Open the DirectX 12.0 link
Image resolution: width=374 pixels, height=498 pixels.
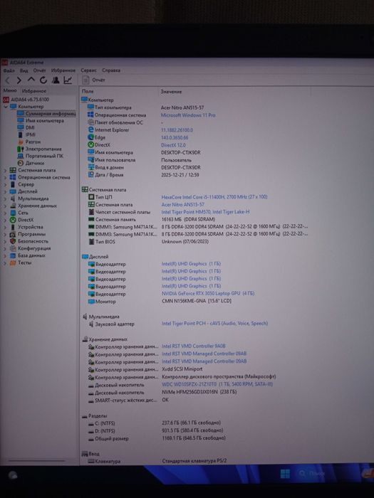coord(173,145)
